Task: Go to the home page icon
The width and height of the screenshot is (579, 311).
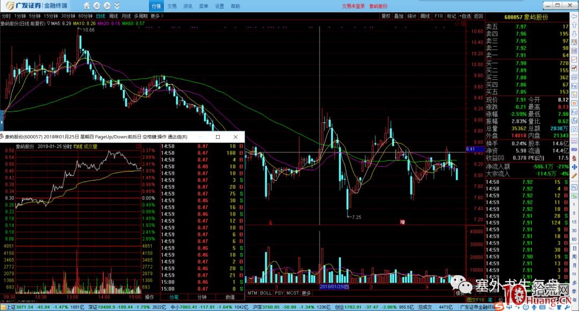Action: 87,6
